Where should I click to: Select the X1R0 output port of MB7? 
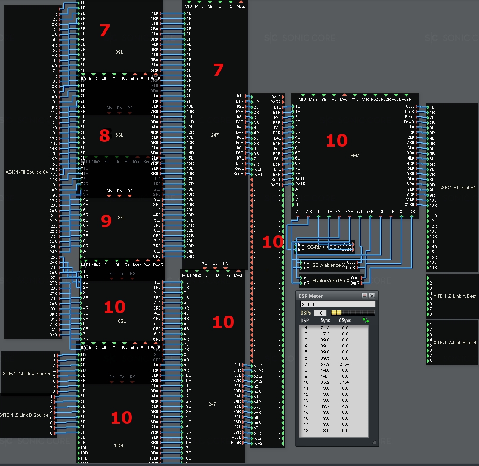[x=416, y=205]
